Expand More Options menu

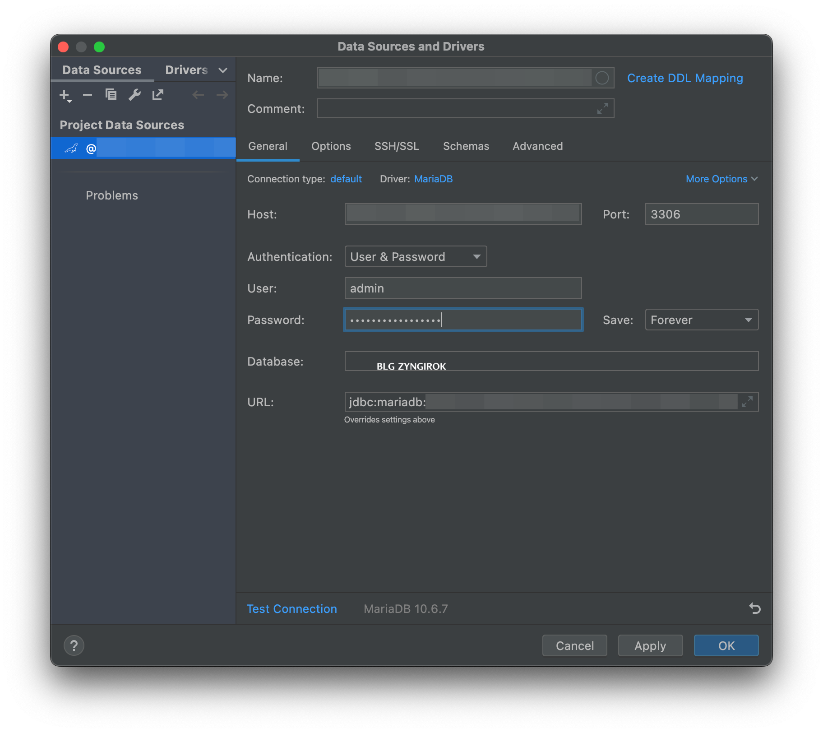(x=721, y=179)
